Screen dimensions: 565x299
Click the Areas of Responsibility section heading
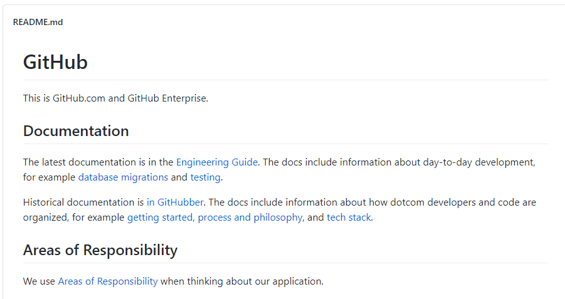100,250
